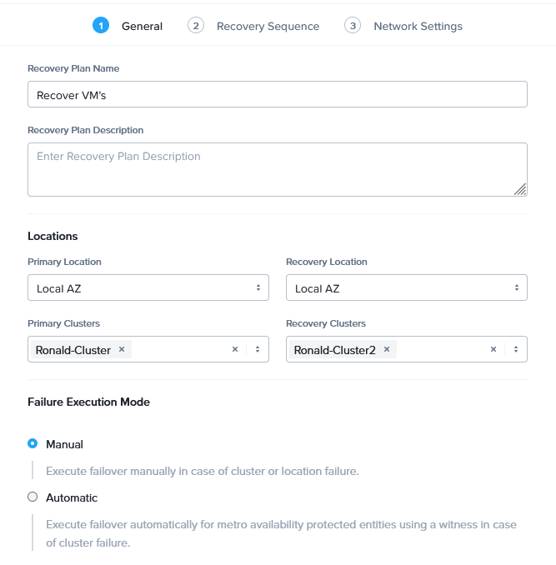The width and height of the screenshot is (556, 565).
Task: Expand the Primary Clusters dropdown arrow
Action: (258, 349)
